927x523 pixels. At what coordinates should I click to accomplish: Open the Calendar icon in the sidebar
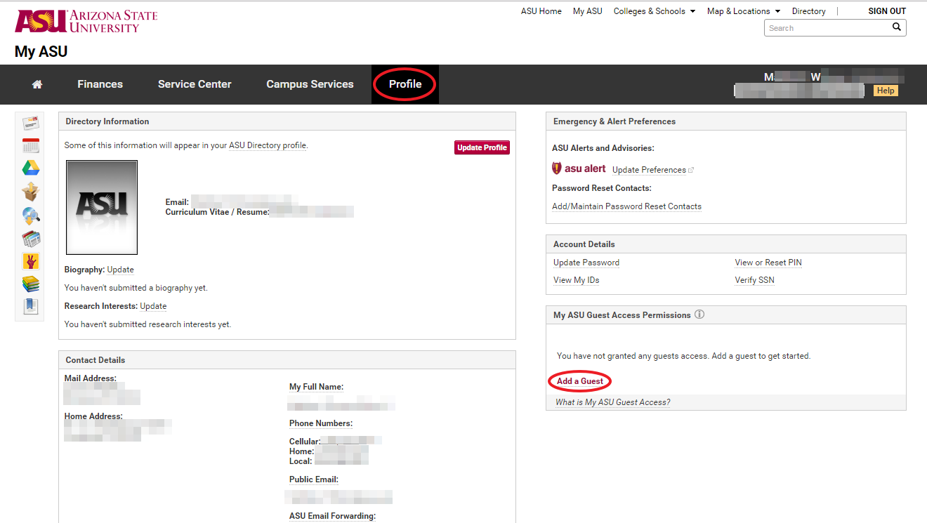tap(29, 145)
